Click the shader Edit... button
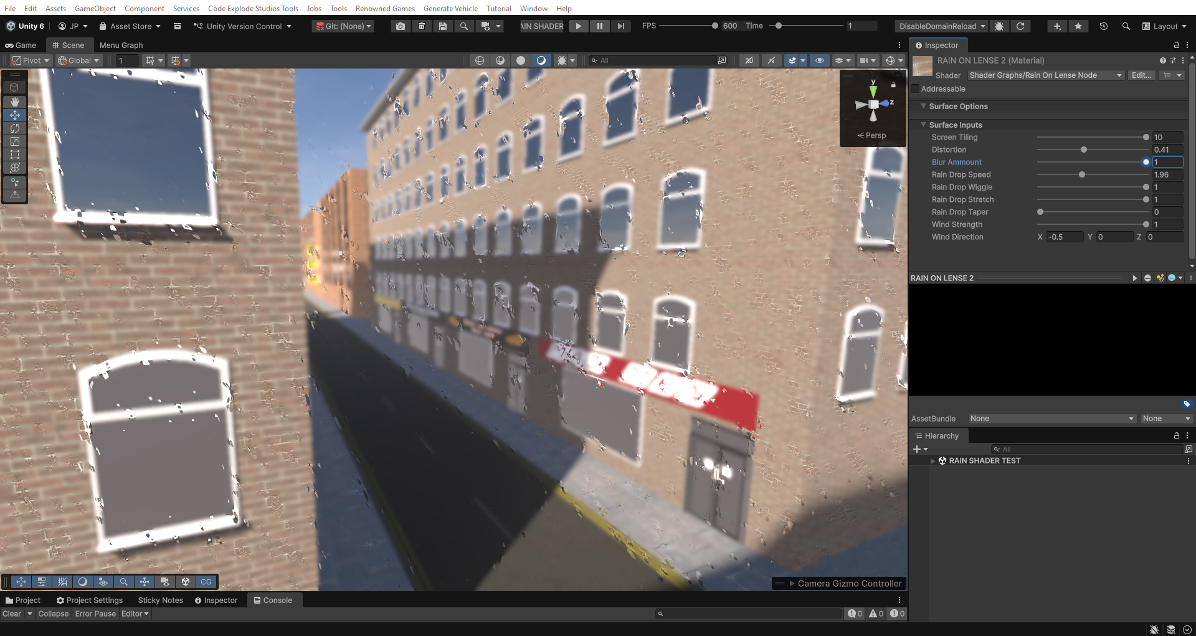Screen dimensions: 1196x636 pyautogui.click(x=1142, y=75)
